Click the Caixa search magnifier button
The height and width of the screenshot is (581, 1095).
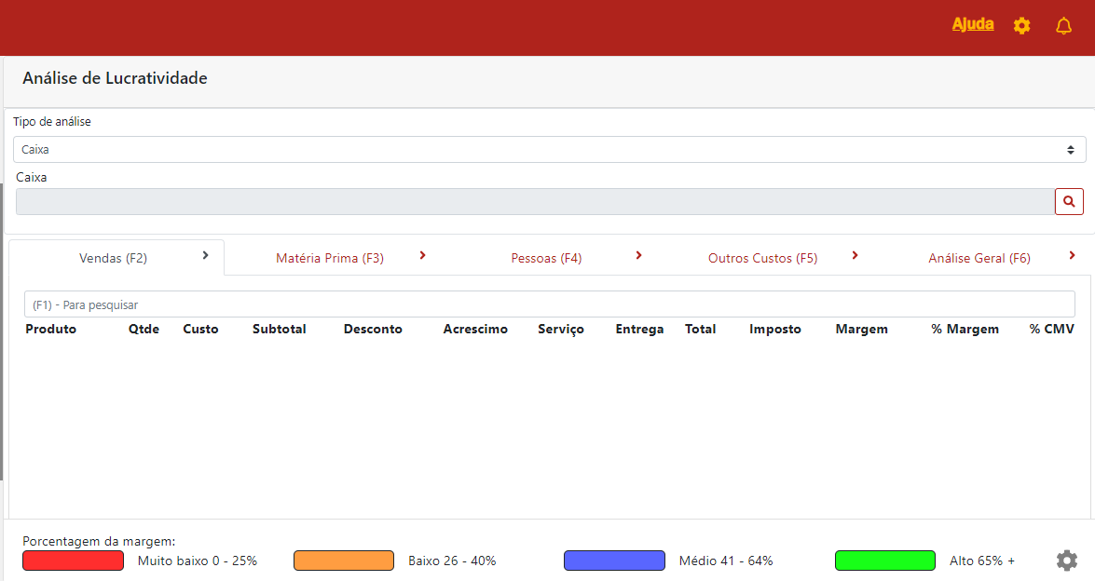pyautogui.click(x=1069, y=201)
